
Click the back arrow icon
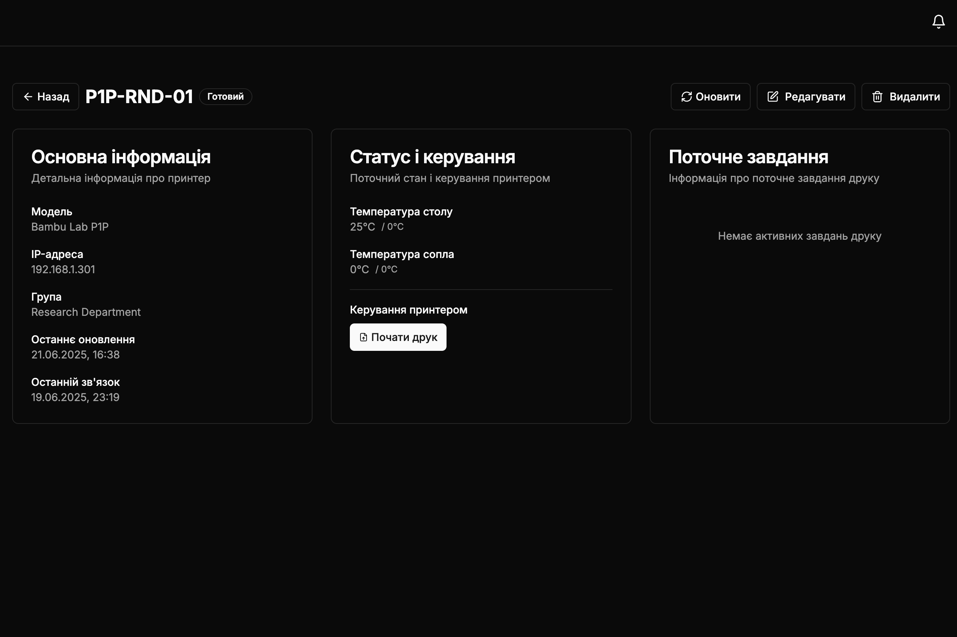28,97
